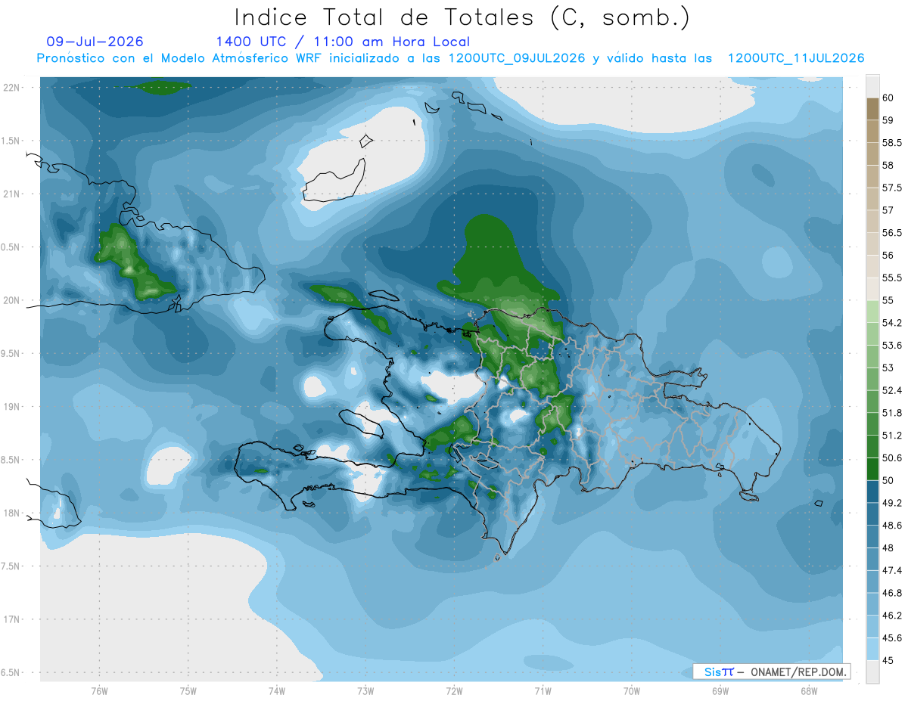Click colorbar value "56"
The height and width of the screenshot is (701, 908).
[x=888, y=256]
